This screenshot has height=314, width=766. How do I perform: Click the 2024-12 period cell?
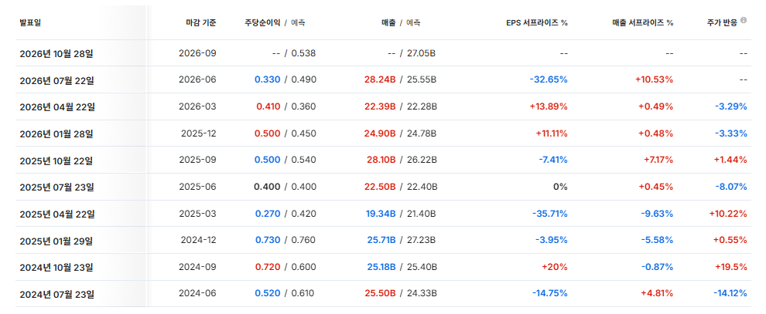click(x=198, y=239)
